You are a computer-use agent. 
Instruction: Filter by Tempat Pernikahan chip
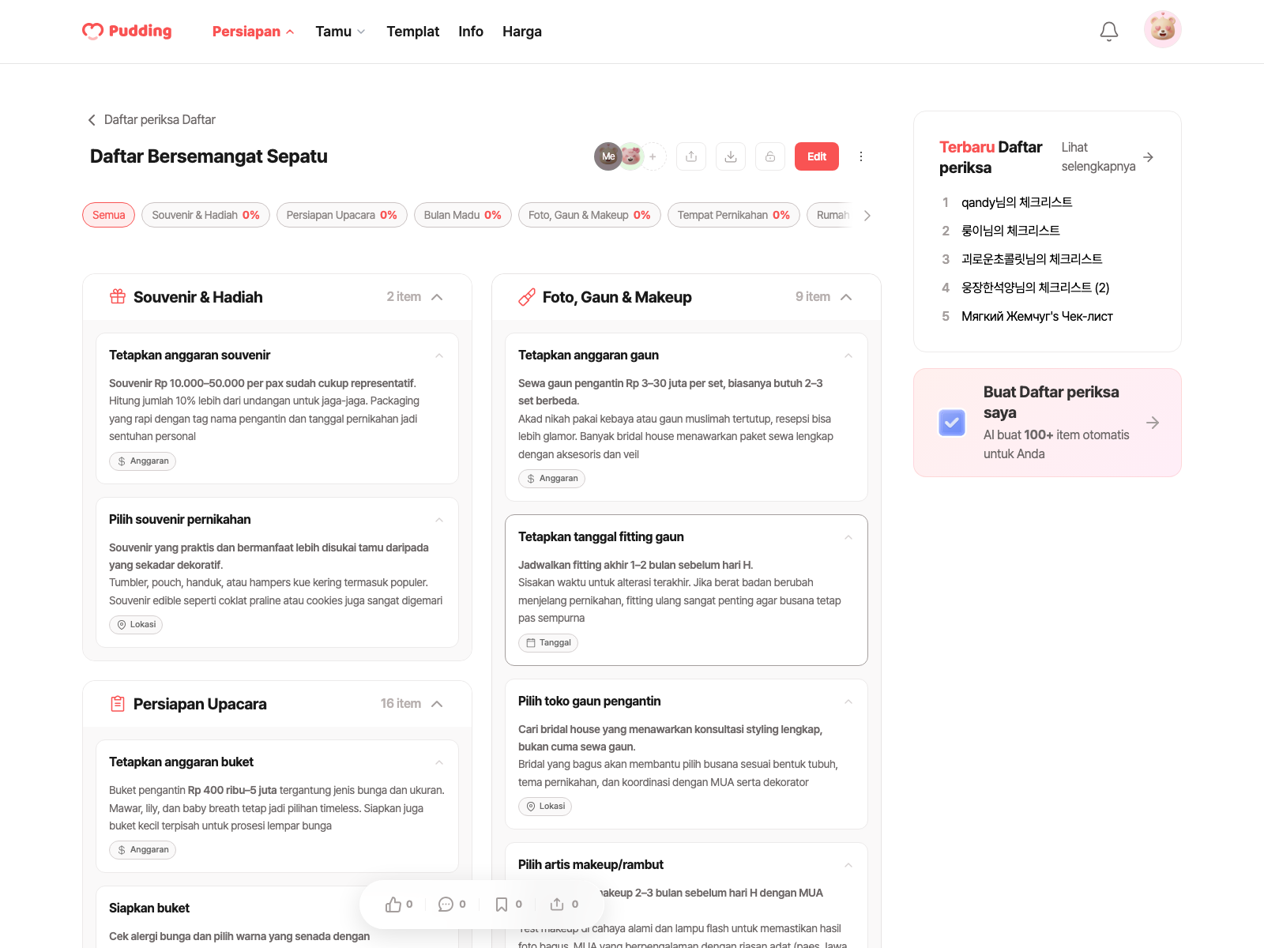click(x=734, y=215)
